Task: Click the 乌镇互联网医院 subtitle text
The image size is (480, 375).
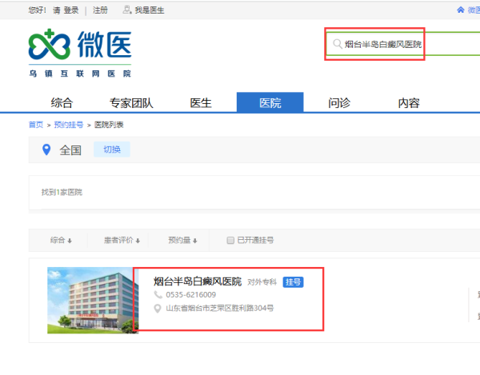Action: (x=80, y=74)
